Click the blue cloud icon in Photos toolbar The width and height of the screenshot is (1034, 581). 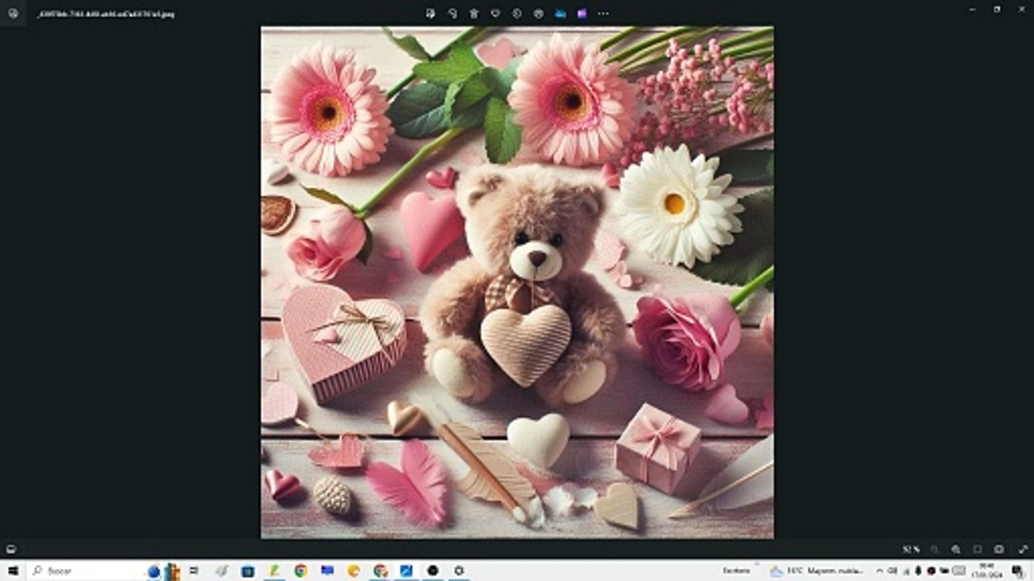tap(560, 13)
